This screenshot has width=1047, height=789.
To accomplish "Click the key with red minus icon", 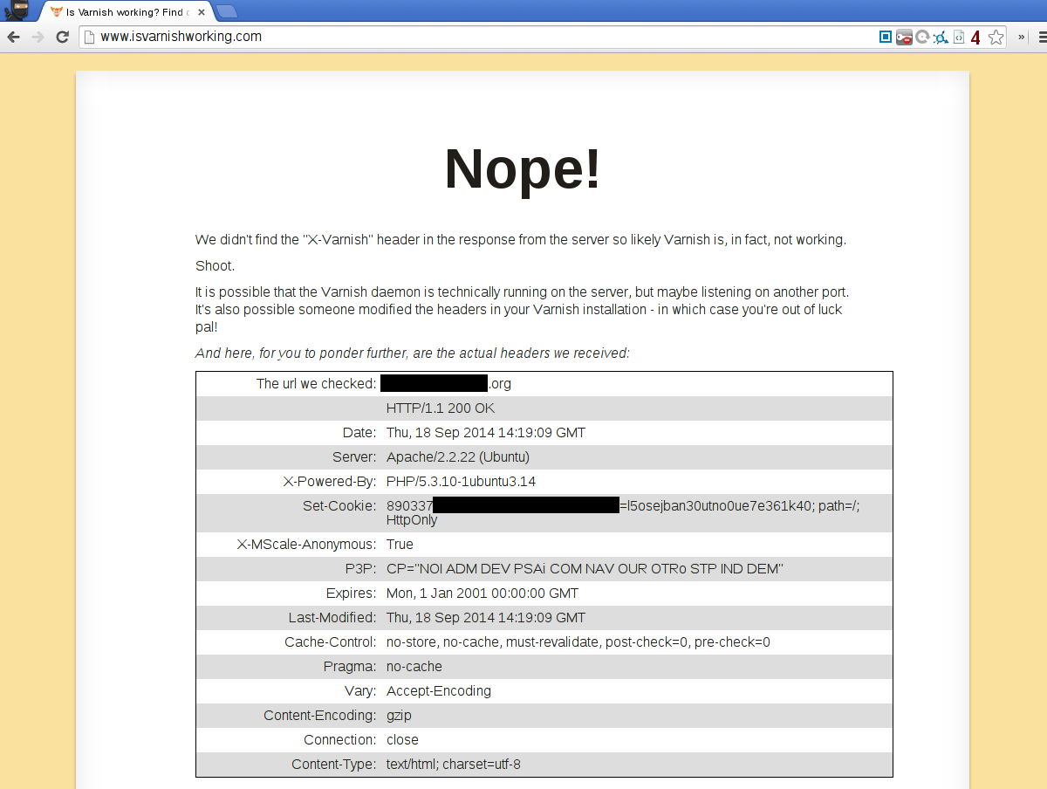I will 904,38.
